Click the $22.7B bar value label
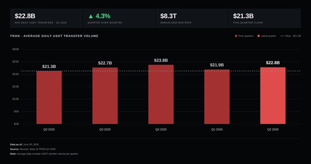 point(105,63)
